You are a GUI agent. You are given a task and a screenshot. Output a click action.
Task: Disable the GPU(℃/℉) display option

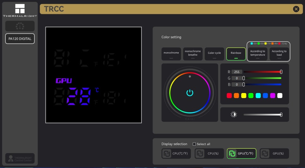(242, 153)
